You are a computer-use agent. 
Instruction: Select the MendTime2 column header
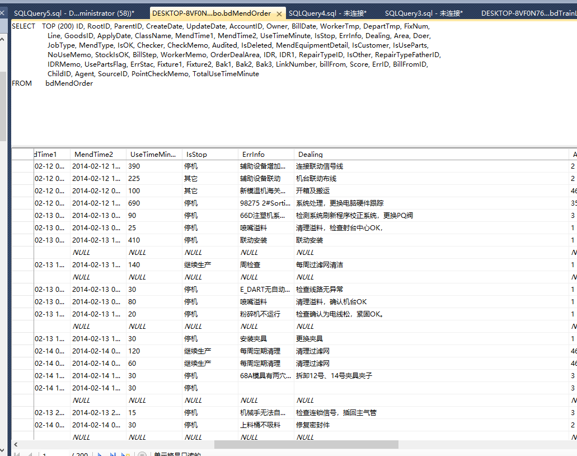point(98,154)
